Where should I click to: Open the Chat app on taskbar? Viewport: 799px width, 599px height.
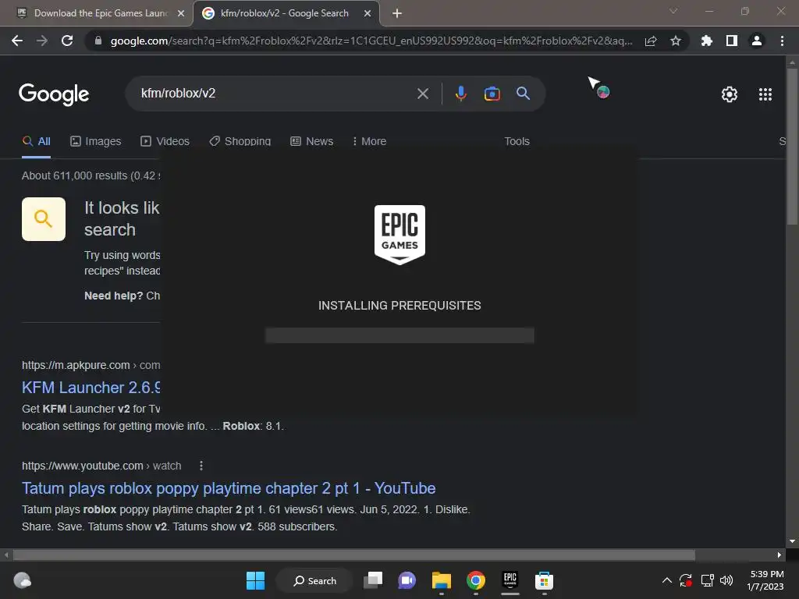click(x=407, y=580)
